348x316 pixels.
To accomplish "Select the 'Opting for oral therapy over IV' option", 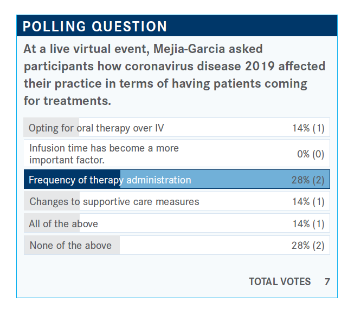I will [x=96, y=128].
